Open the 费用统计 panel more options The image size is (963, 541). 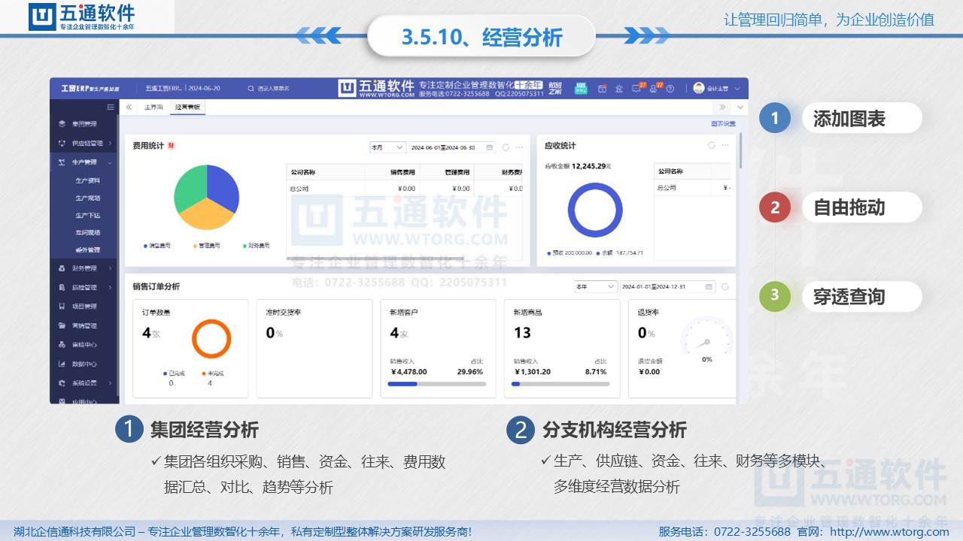point(519,147)
